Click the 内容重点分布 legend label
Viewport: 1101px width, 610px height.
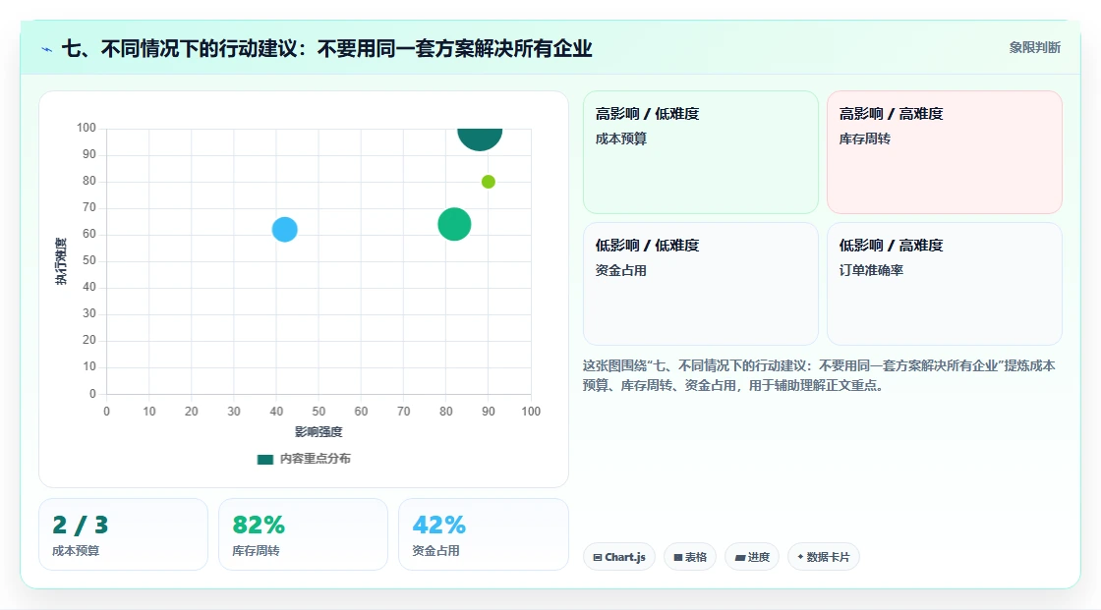(316, 459)
